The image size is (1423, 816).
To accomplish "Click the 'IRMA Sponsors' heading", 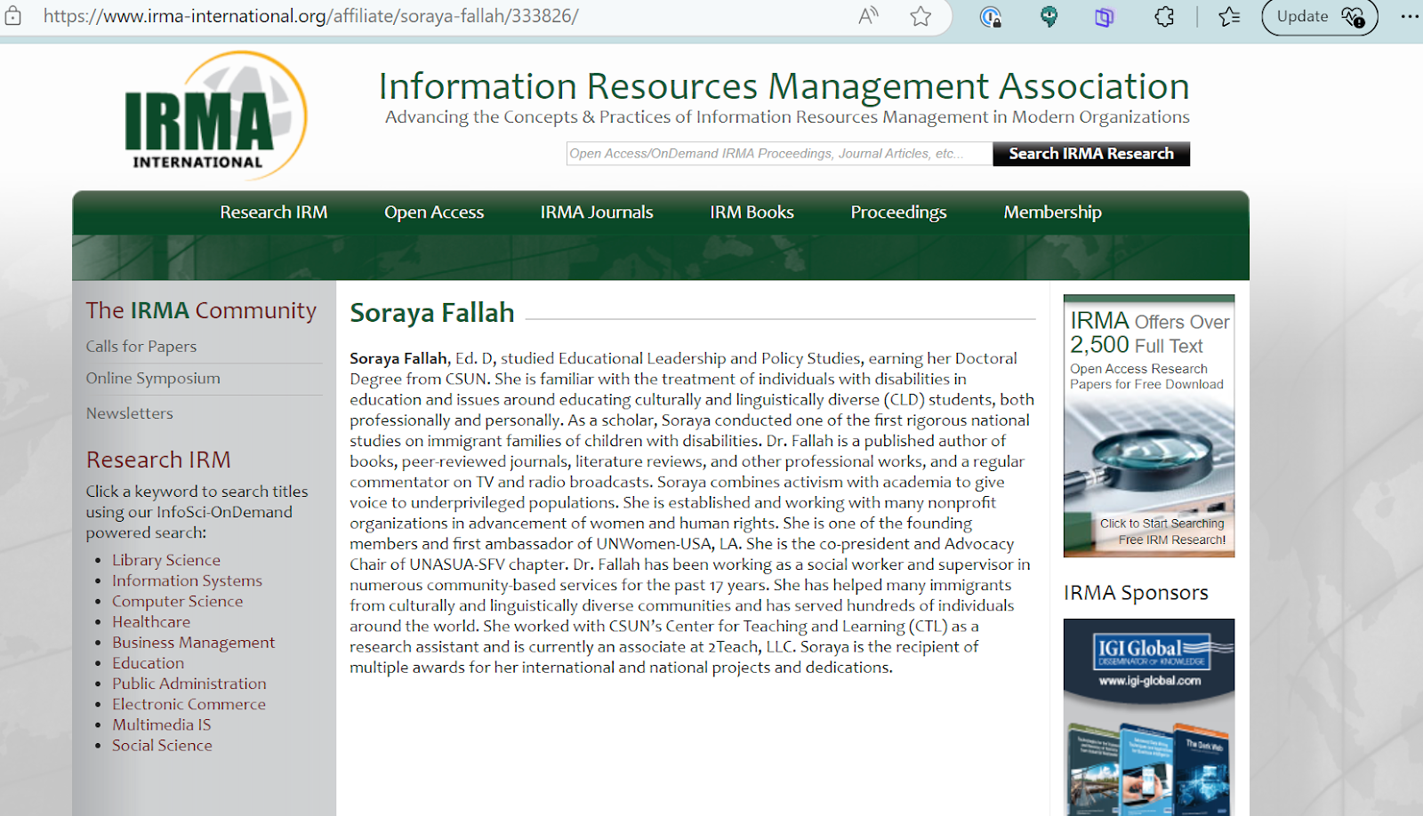I will pos(1136,593).
